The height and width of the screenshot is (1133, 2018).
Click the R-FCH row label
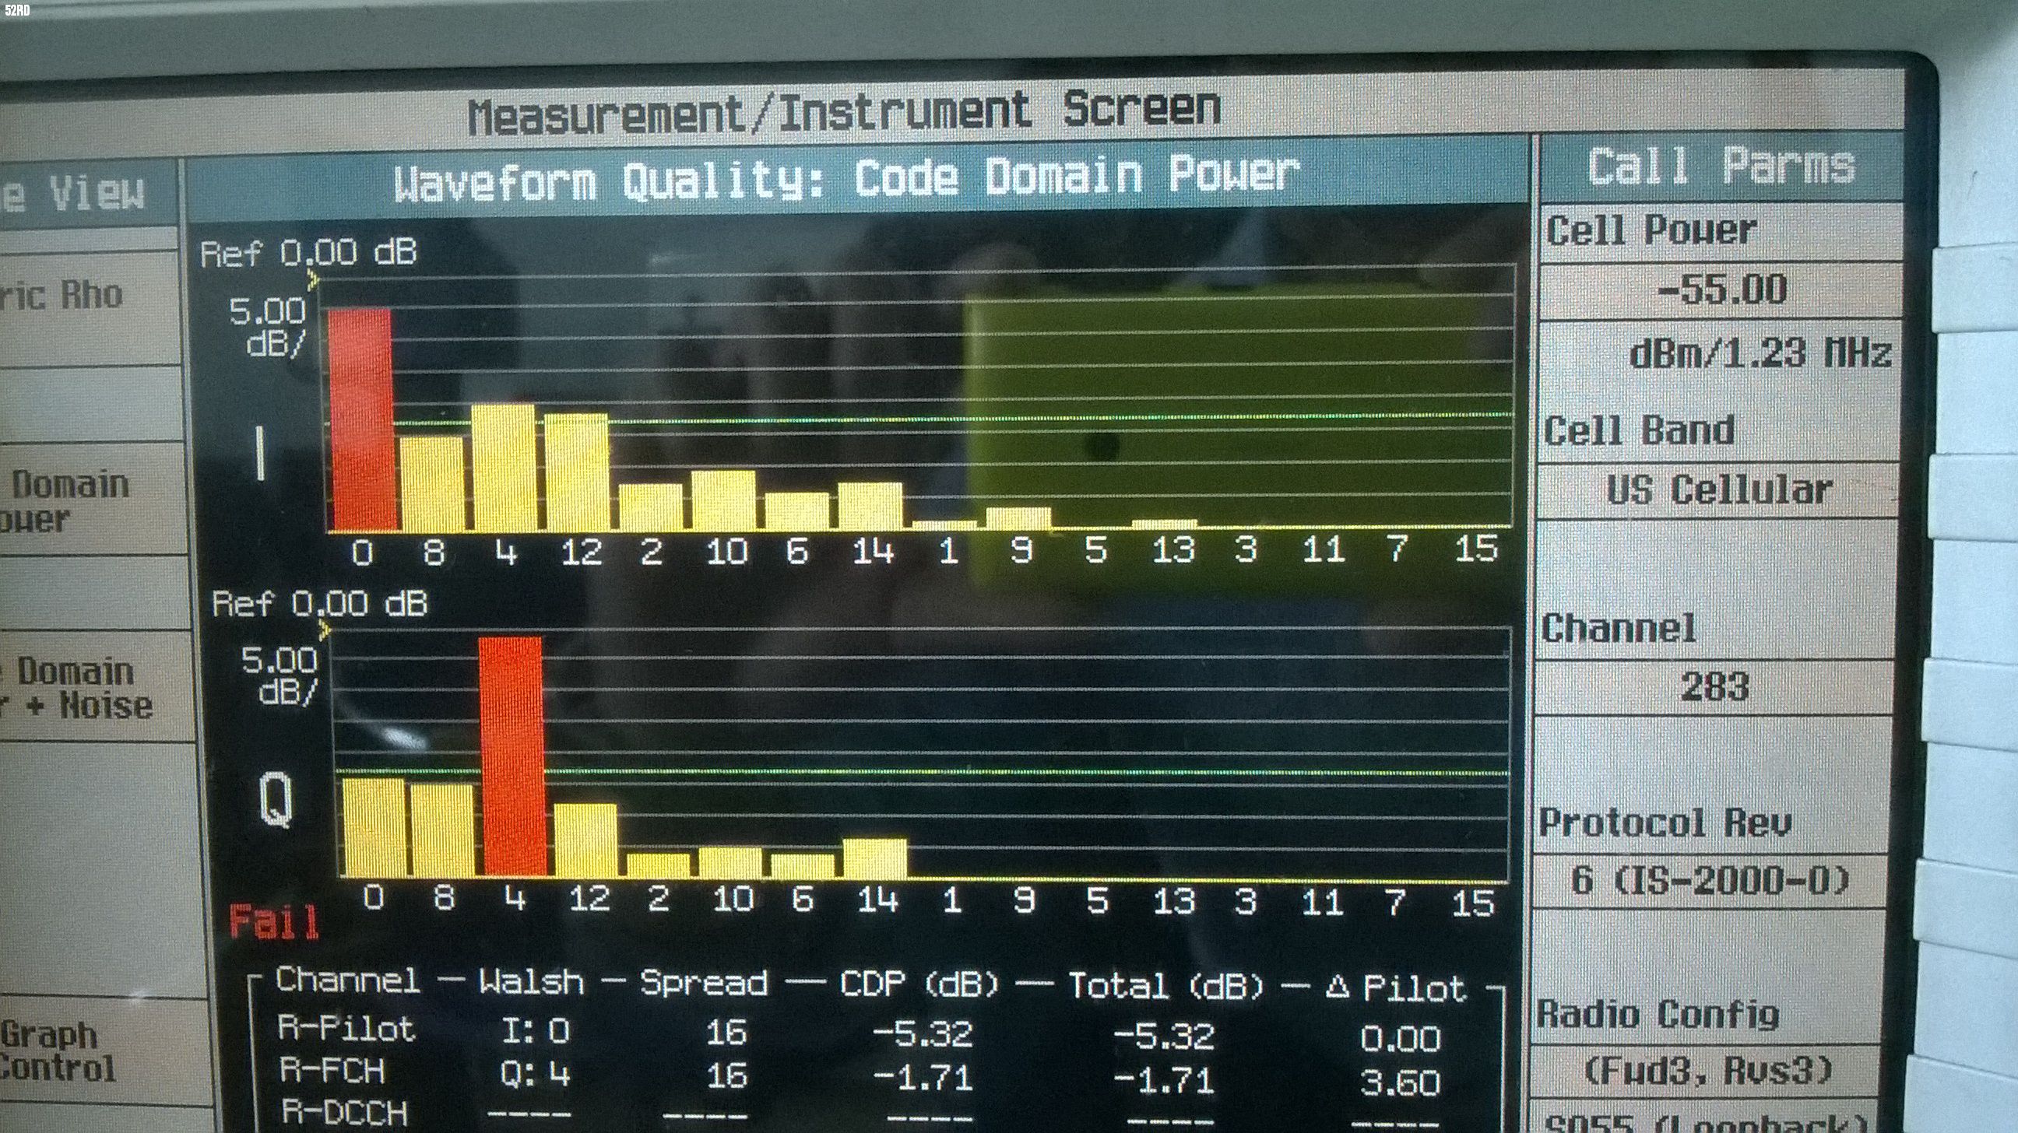tap(332, 1072)
